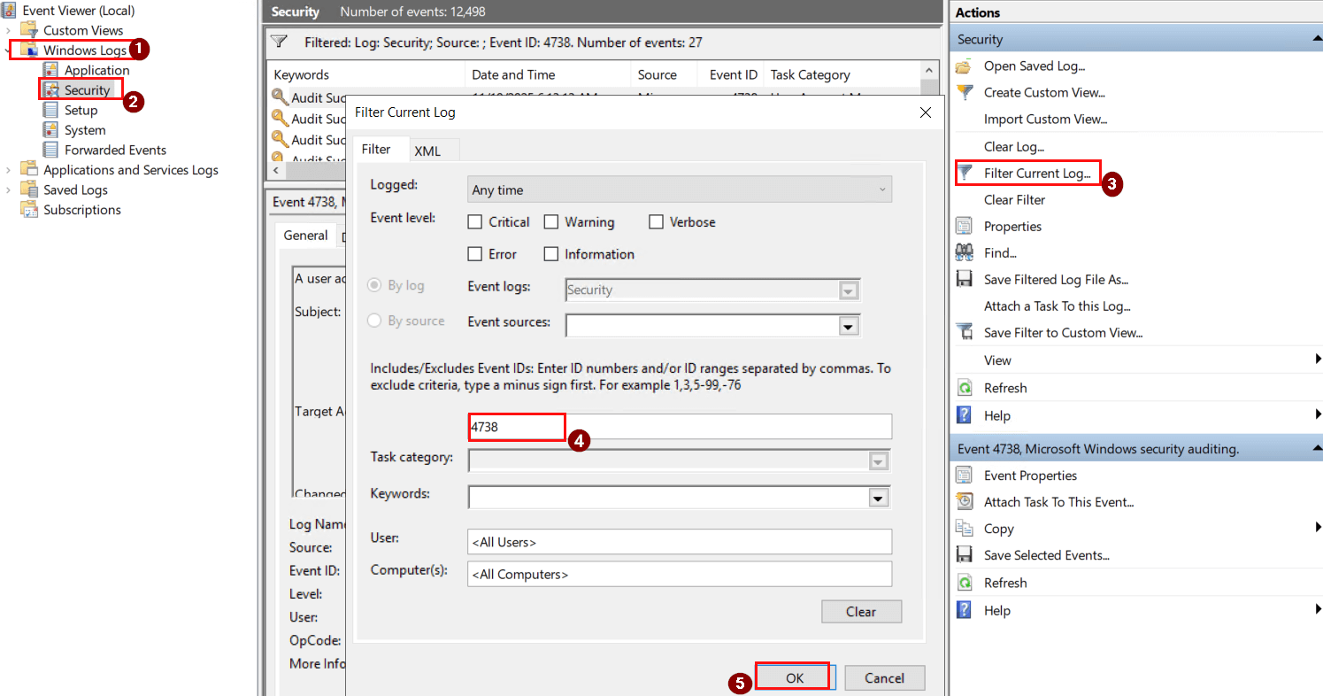Refresh the Security log via Actions pane
Screen dimensions: 1323x696
1004,387
